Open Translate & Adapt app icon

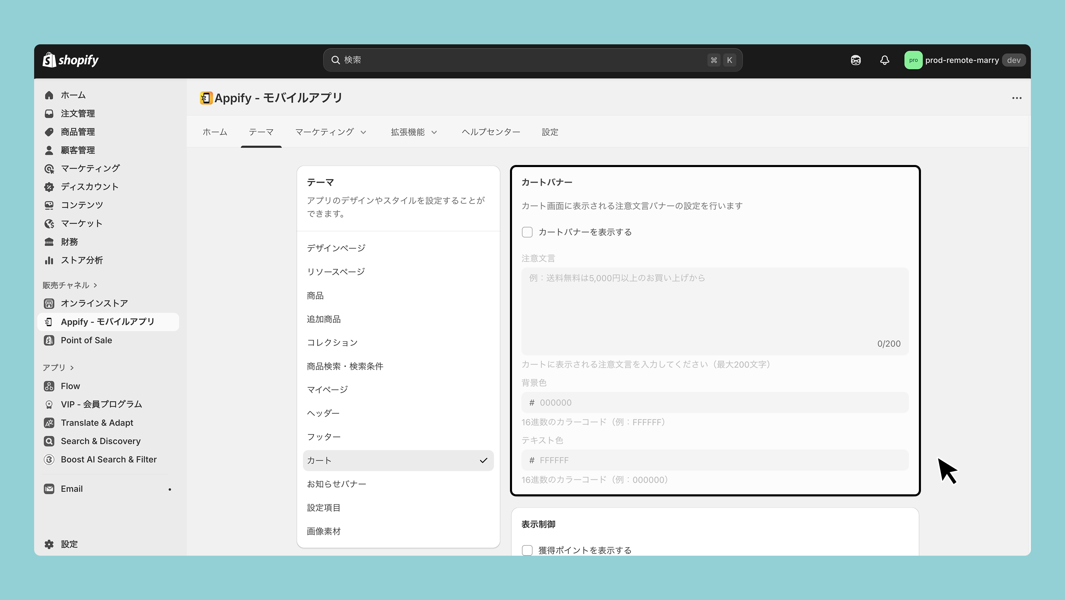(49, 423)
